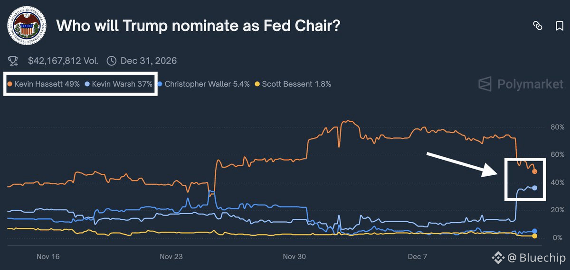Toggle the Kevin Hassett 49% legend entry
The image size is (570, 270).
click(x=43, y=84)
